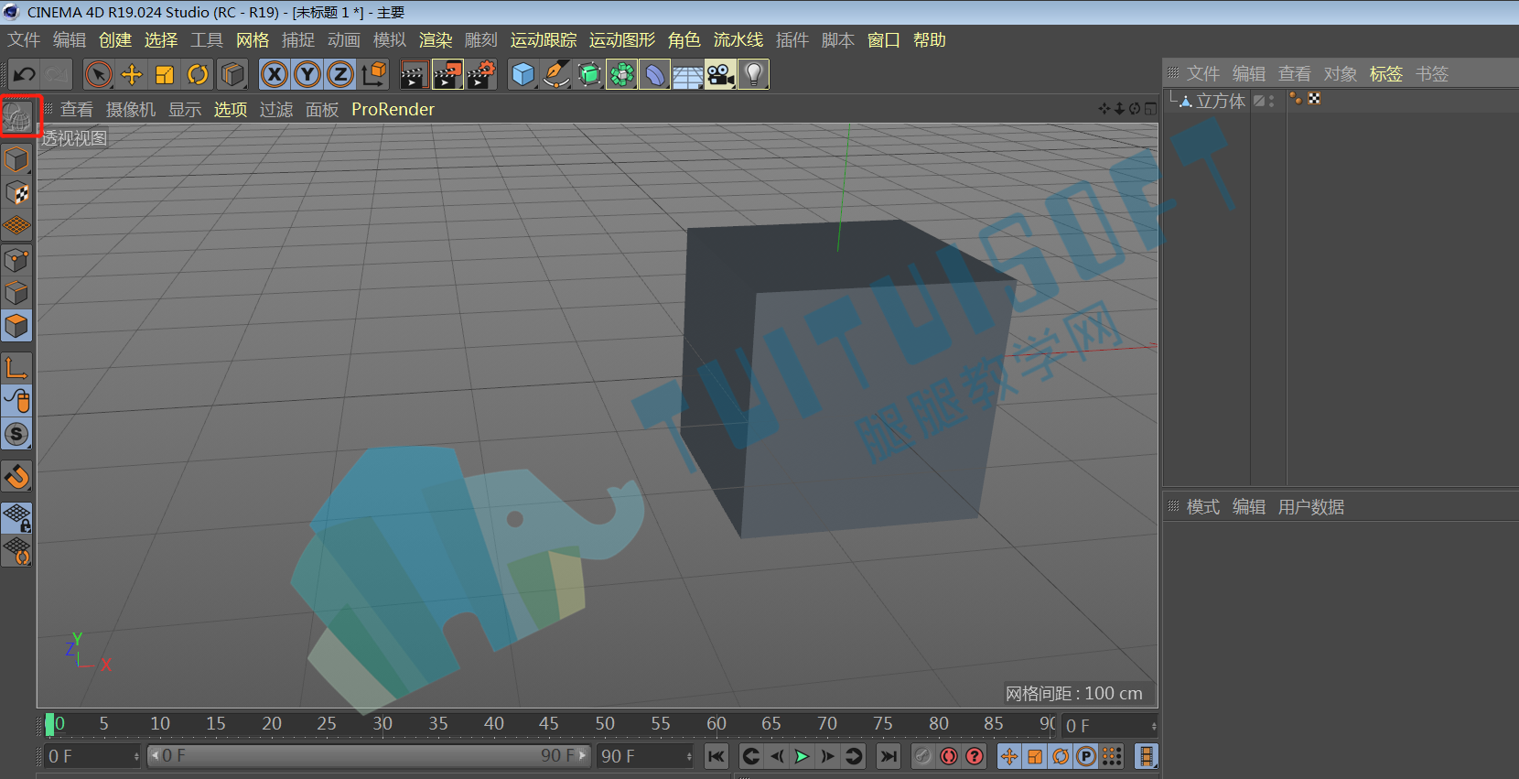Switch to edges mode
This screenshot has width=1519, height=779.
(x=17, y=293)
